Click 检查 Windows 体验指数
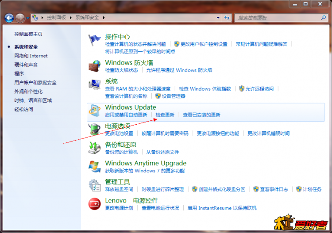332x233 pixels. pyautogui.click(x=205, y=88)
